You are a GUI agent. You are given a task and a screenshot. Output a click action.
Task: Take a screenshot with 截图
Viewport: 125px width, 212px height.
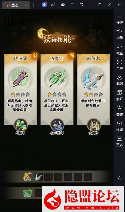(x=120, y=80)
